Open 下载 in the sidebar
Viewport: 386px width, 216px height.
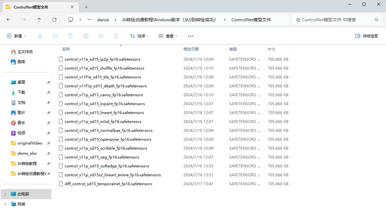(x=18, y=92)
